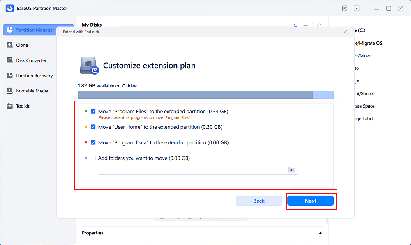Viewport: 411px width, 245px height.
Task: Click the Next button
Action: pyautogui.click(x=310, y=201)
